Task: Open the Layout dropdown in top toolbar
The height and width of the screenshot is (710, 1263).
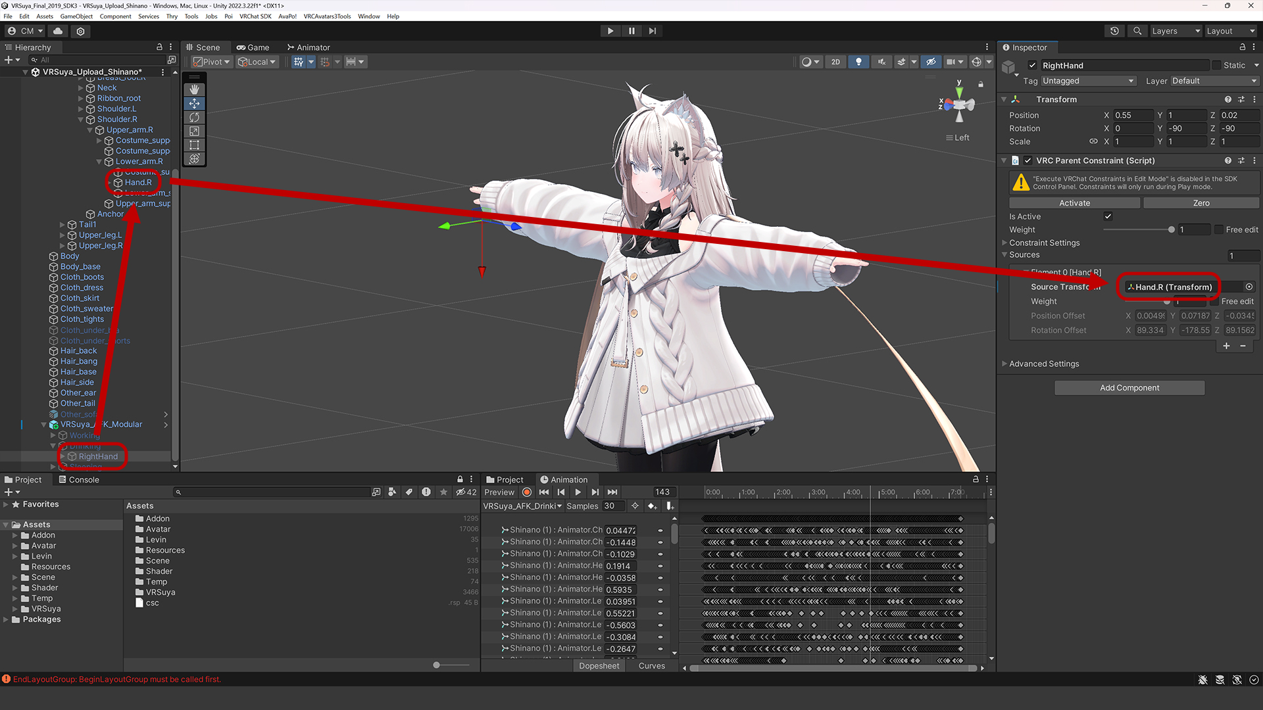Action: 1231,31
